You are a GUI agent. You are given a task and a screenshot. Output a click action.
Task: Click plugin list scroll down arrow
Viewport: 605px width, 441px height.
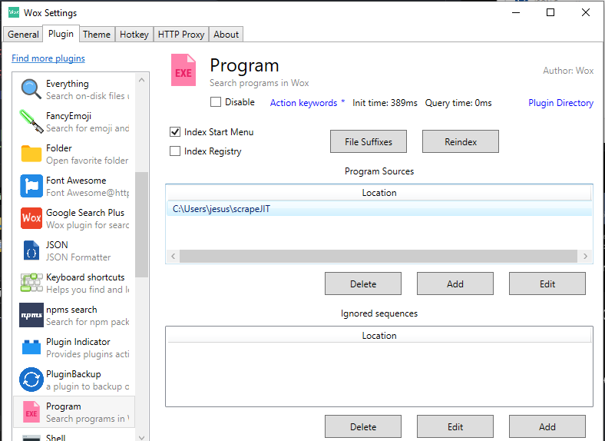click(x=141, y=437)
